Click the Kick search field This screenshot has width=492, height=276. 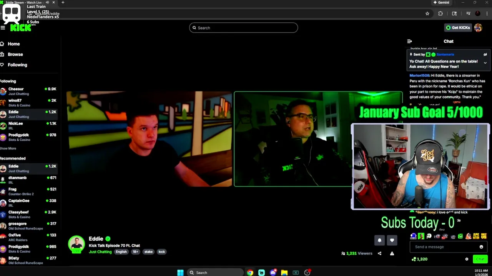click(x=243, y=28)
